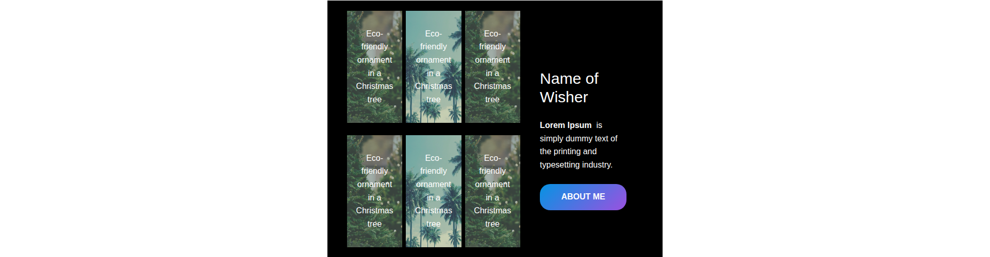The height and width of the screenshot is (257, 990).
Task: Click the 'Name of Wisher' heading
Action: coord(569,88)
